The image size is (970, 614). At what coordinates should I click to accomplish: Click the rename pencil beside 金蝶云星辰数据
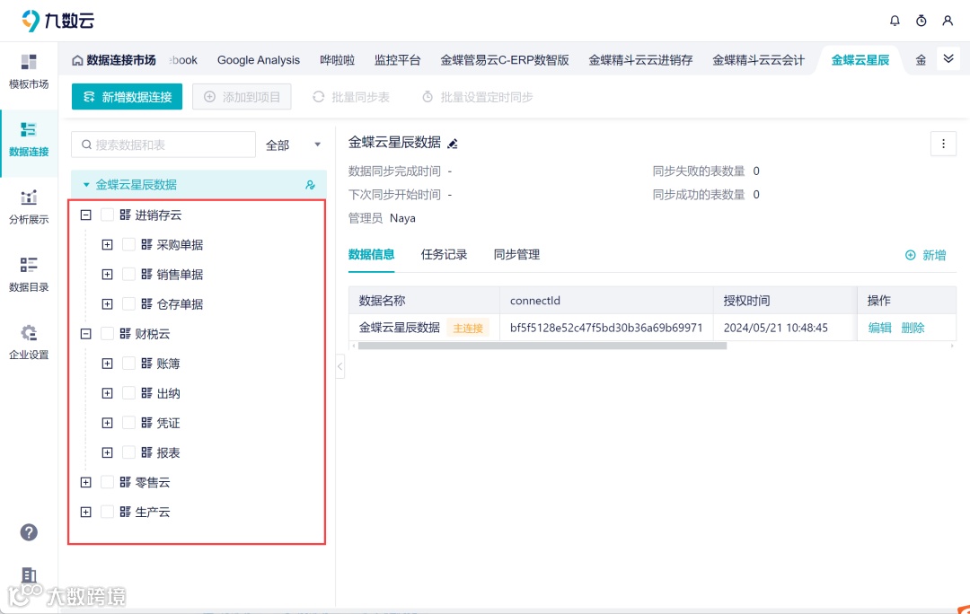(x=454, y=143)
